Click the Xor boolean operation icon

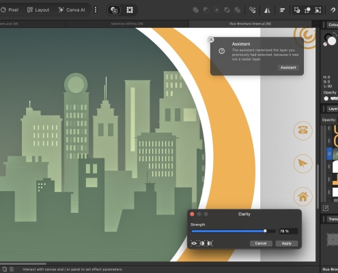click(227, 10)
